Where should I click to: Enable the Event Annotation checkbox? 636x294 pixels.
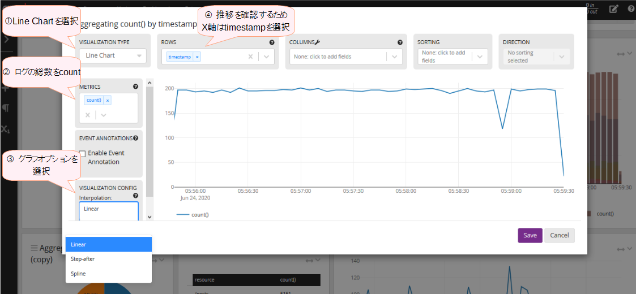pyautogui.click(x=83, y=153)
